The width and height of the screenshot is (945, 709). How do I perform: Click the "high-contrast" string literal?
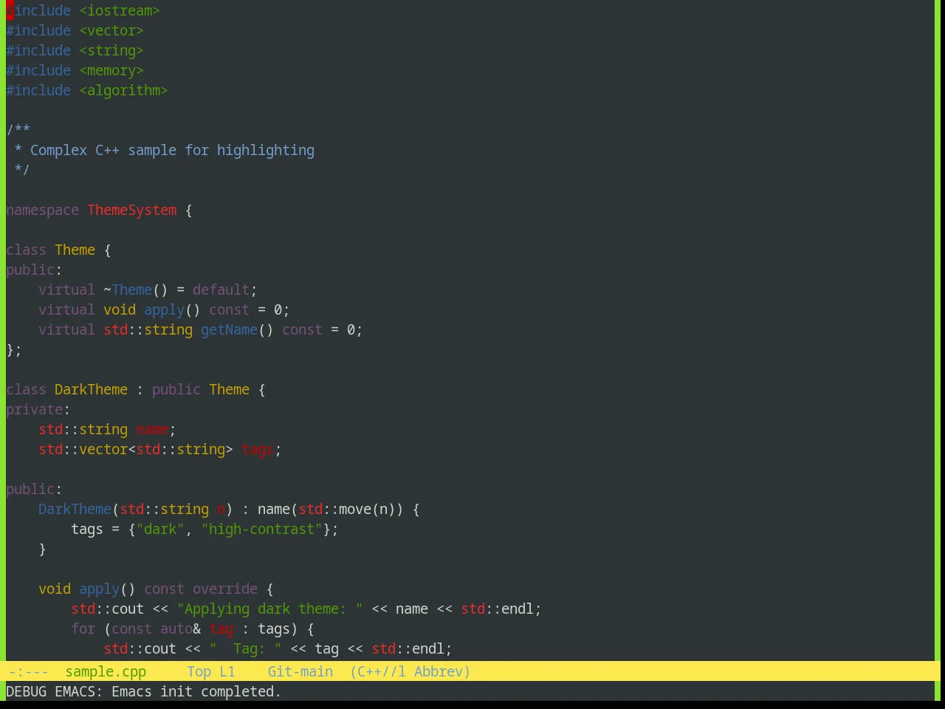(261, 529)
